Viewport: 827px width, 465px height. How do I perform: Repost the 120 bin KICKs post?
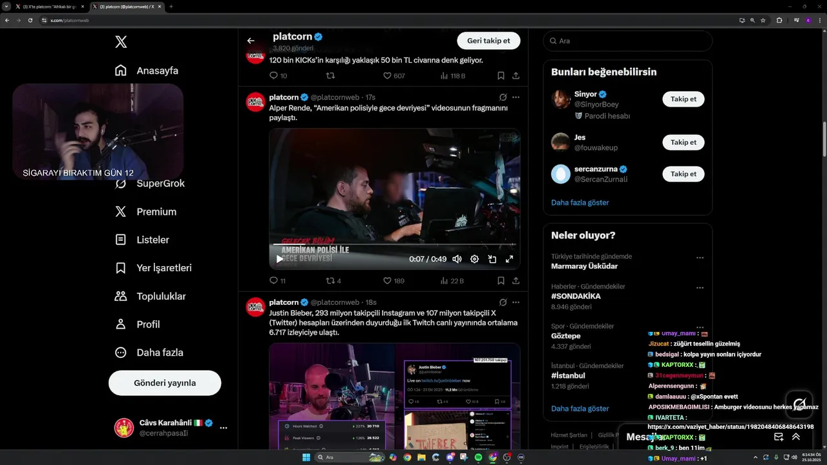pyautogui.click(x=330, y=76)
